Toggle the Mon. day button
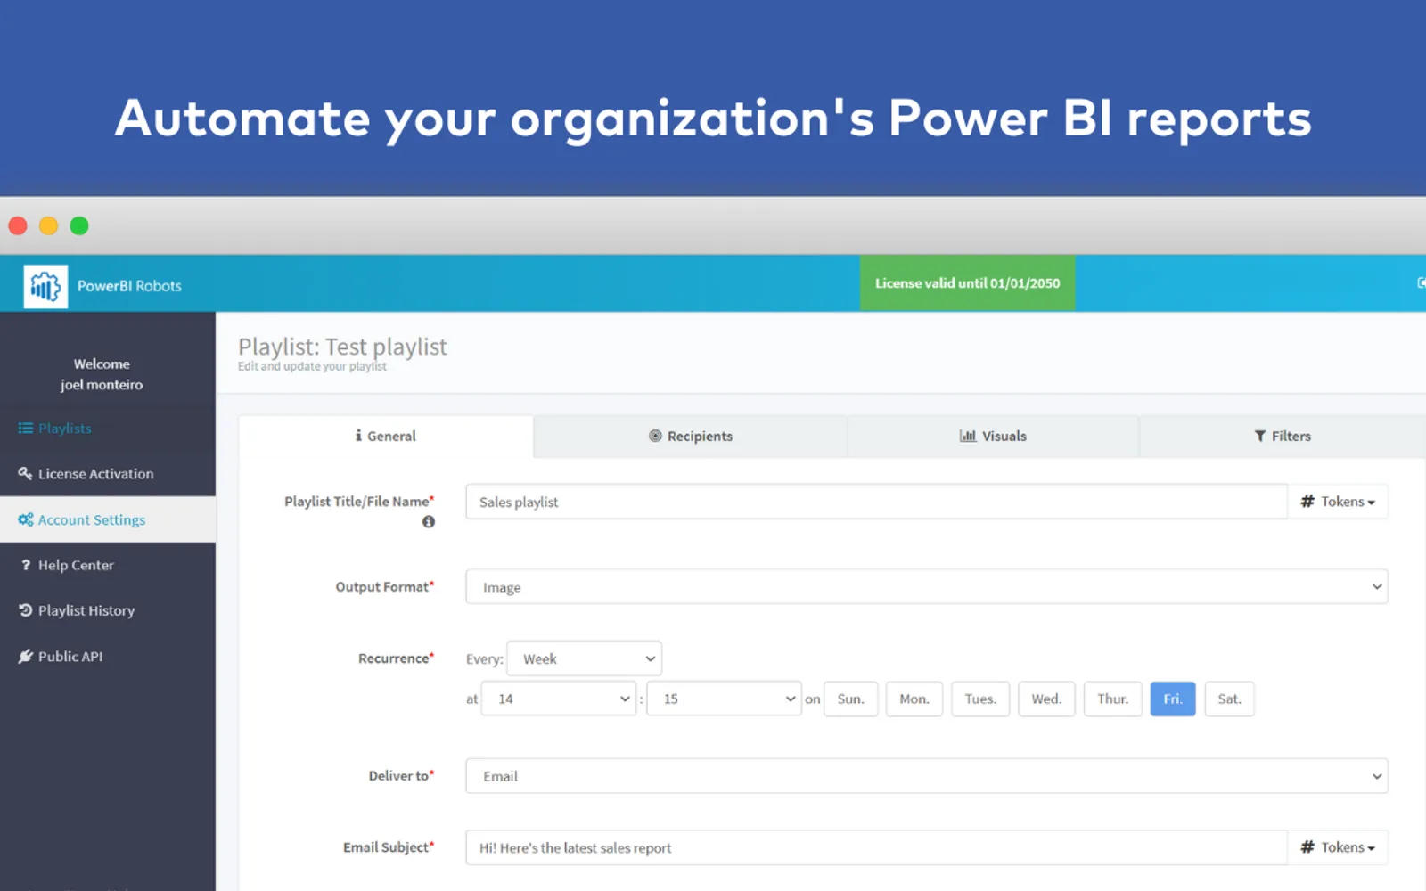 (x=914, y=699)
